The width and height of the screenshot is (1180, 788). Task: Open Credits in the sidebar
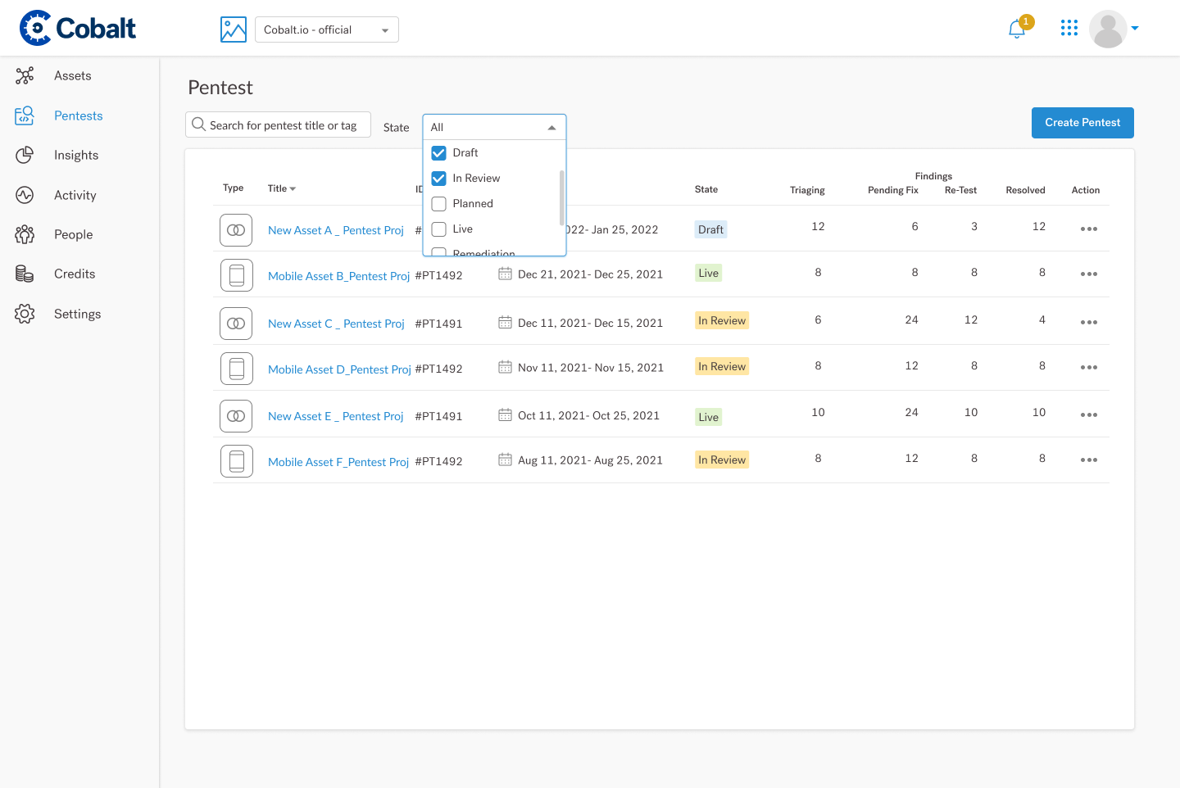click(75, 274)
